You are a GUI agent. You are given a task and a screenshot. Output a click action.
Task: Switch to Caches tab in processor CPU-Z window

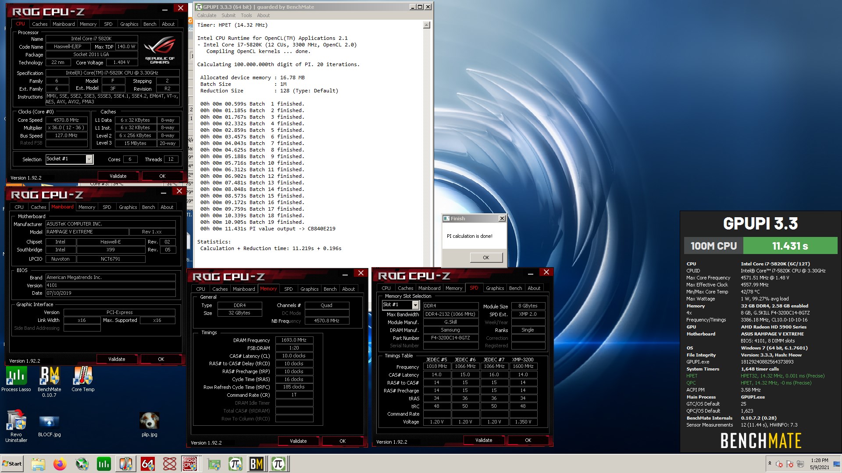click(39, 24)
